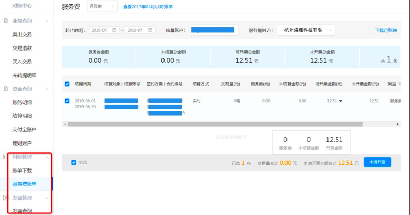Open 交易退款 in sidebar
This screenshot has height=215, width=410.
pyautogui.click(x=22, y=48)
